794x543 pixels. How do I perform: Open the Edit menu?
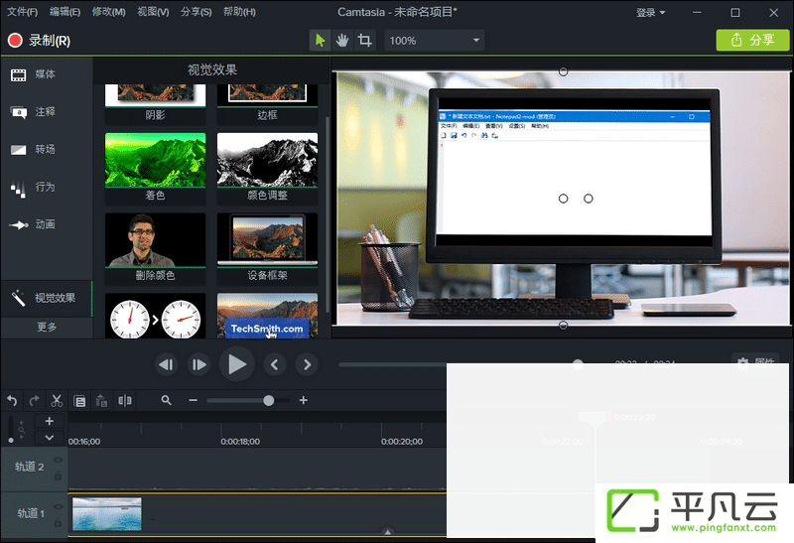[66, 12]
